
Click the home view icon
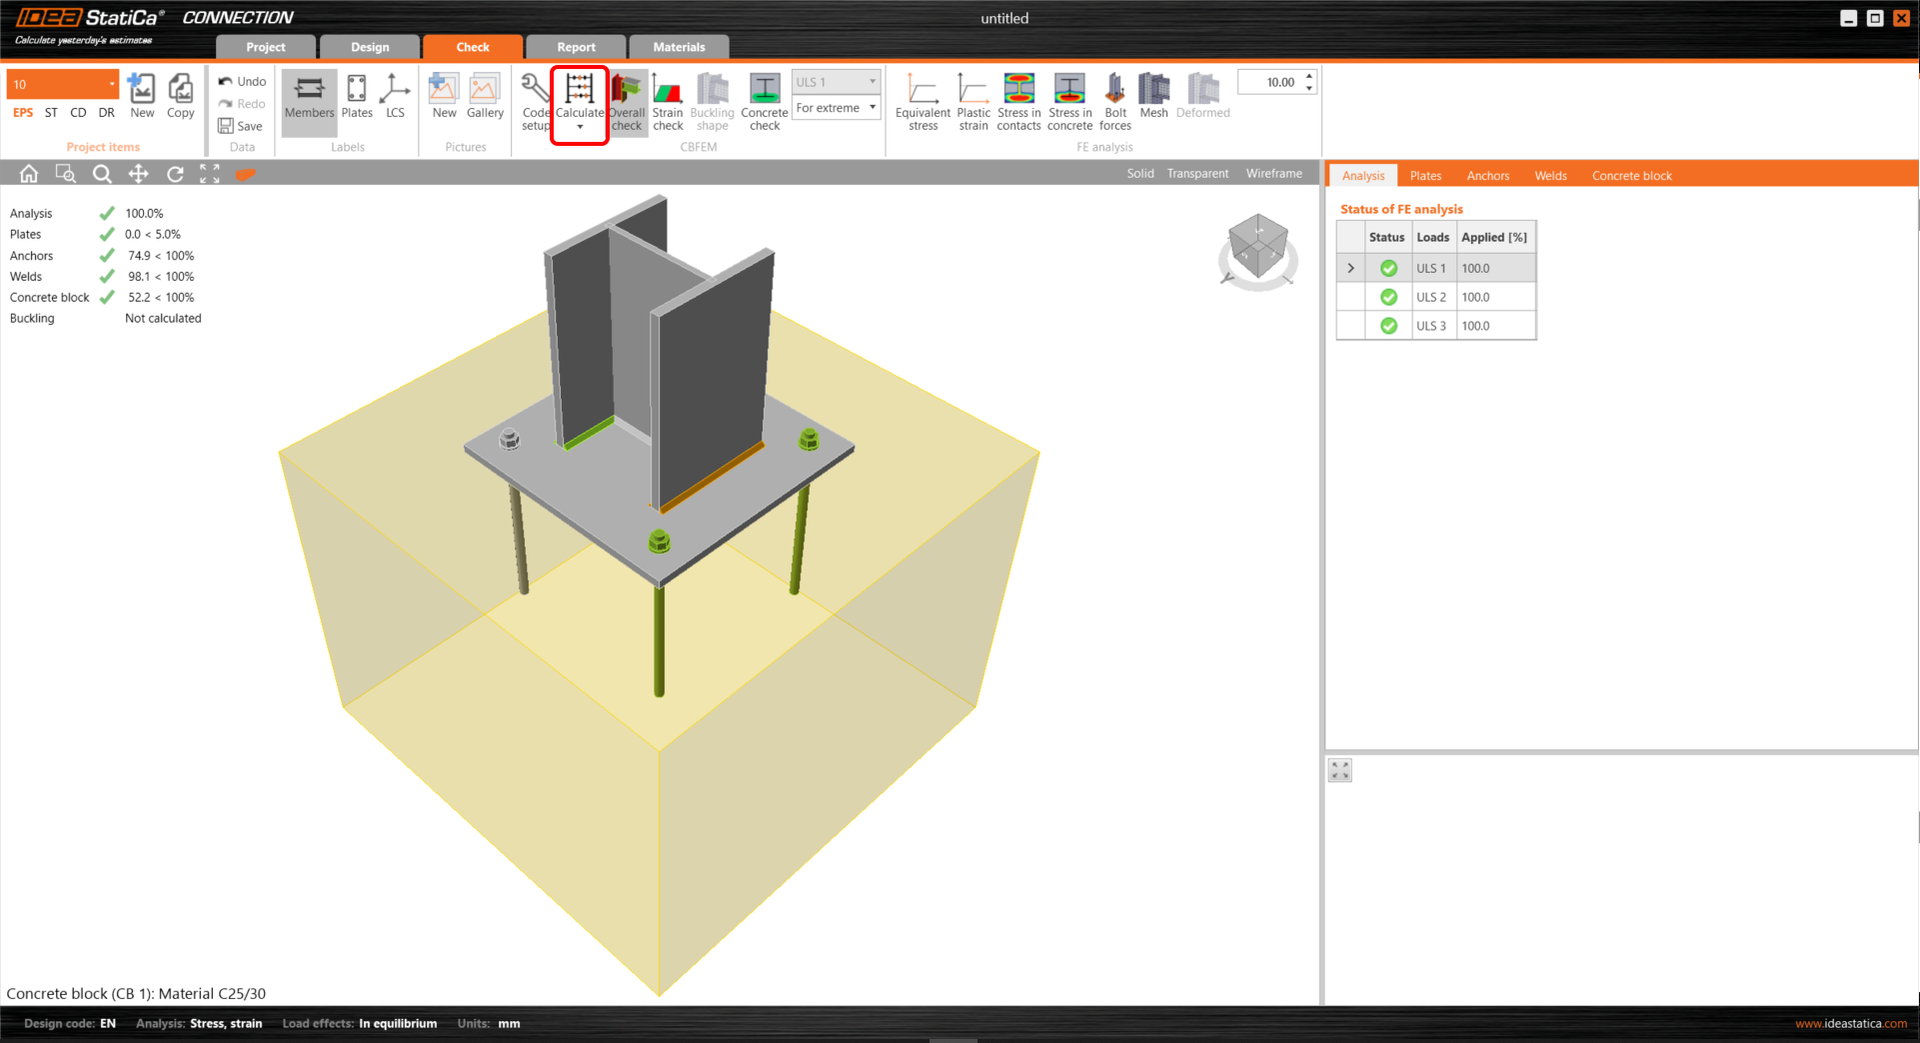(x=29, y=174)
